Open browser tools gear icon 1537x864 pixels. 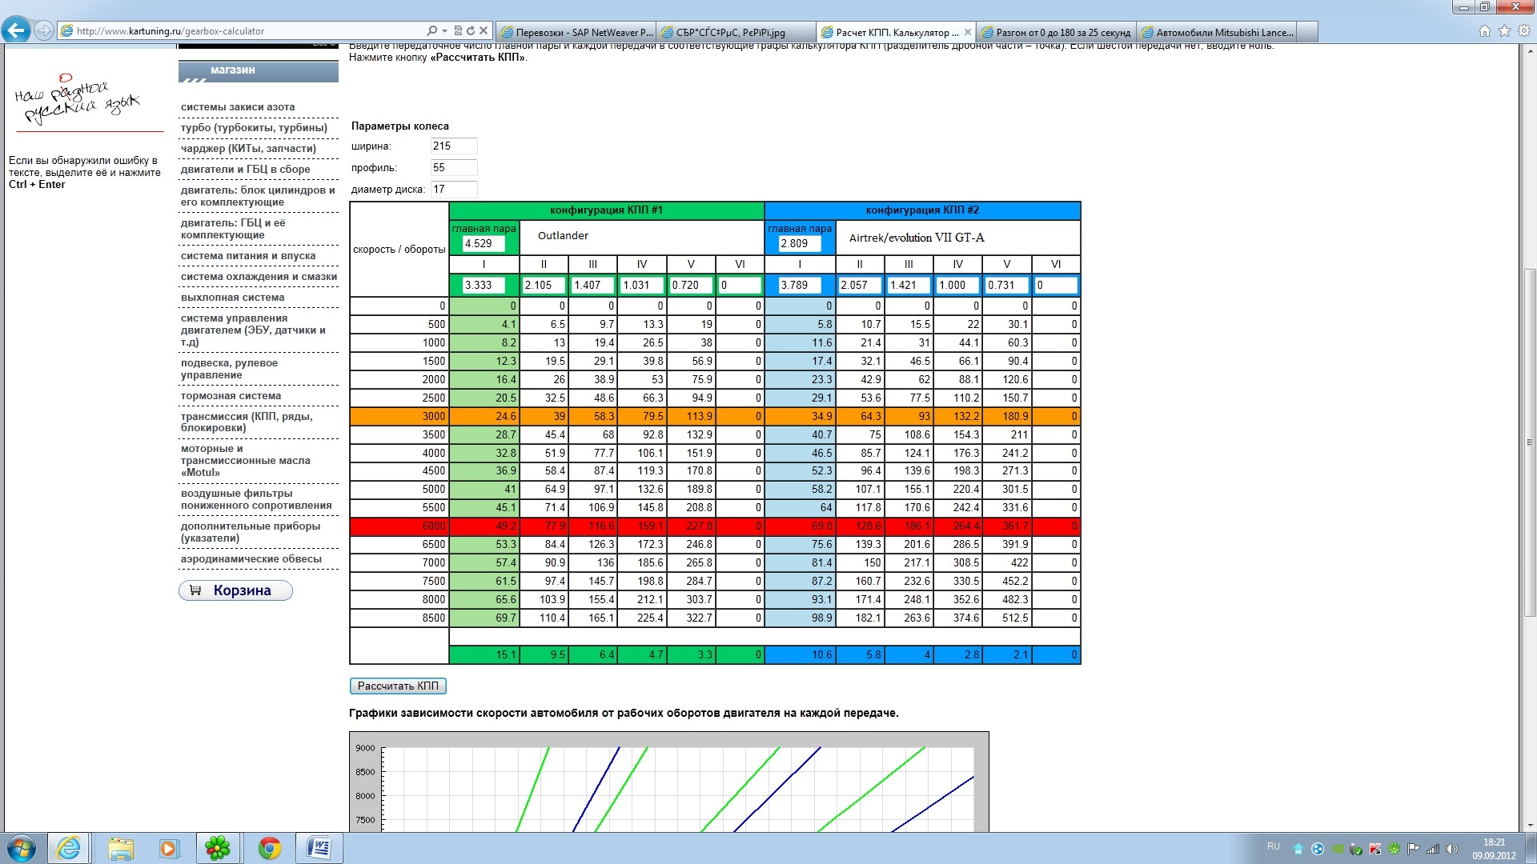[x=1523, y=30]
